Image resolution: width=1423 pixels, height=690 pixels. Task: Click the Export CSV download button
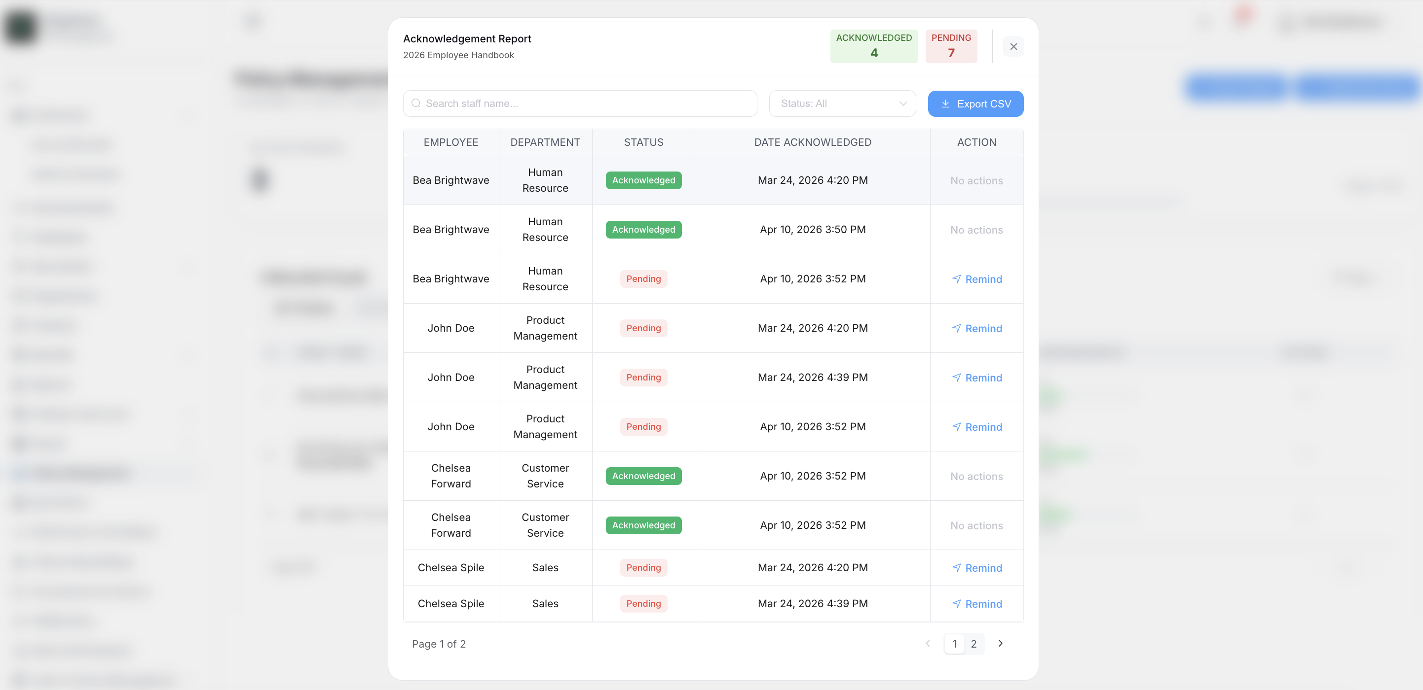(x=975, y=104)
